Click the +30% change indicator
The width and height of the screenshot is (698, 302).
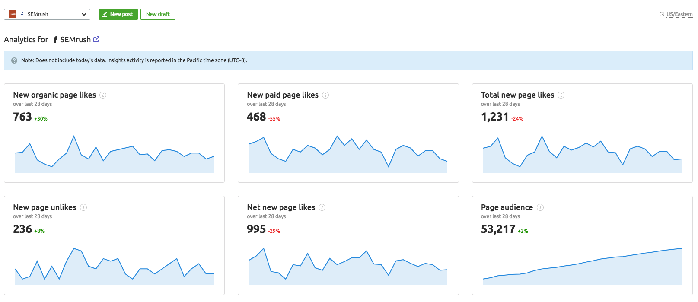tap(41, 119)
